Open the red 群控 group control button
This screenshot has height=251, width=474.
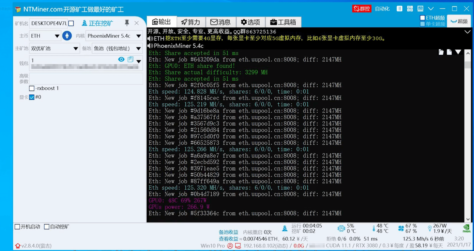[361, 9]
